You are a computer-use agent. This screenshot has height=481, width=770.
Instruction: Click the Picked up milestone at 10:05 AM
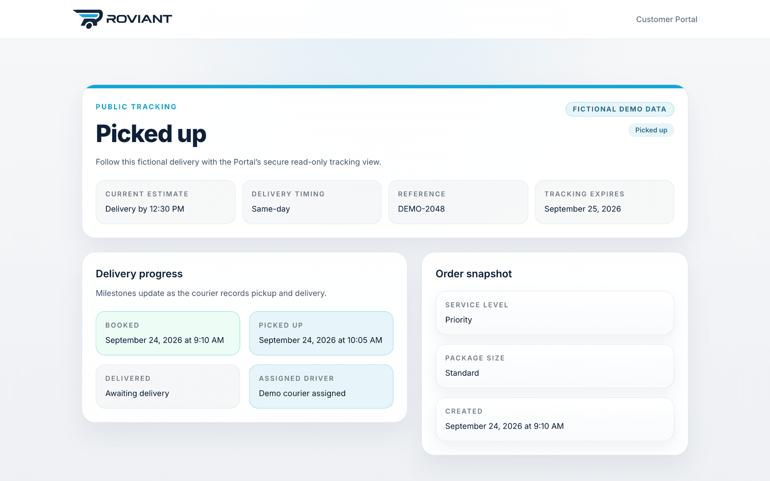[320, 340]
